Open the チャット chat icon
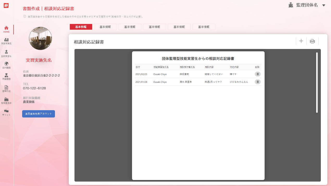 (7, 113)
